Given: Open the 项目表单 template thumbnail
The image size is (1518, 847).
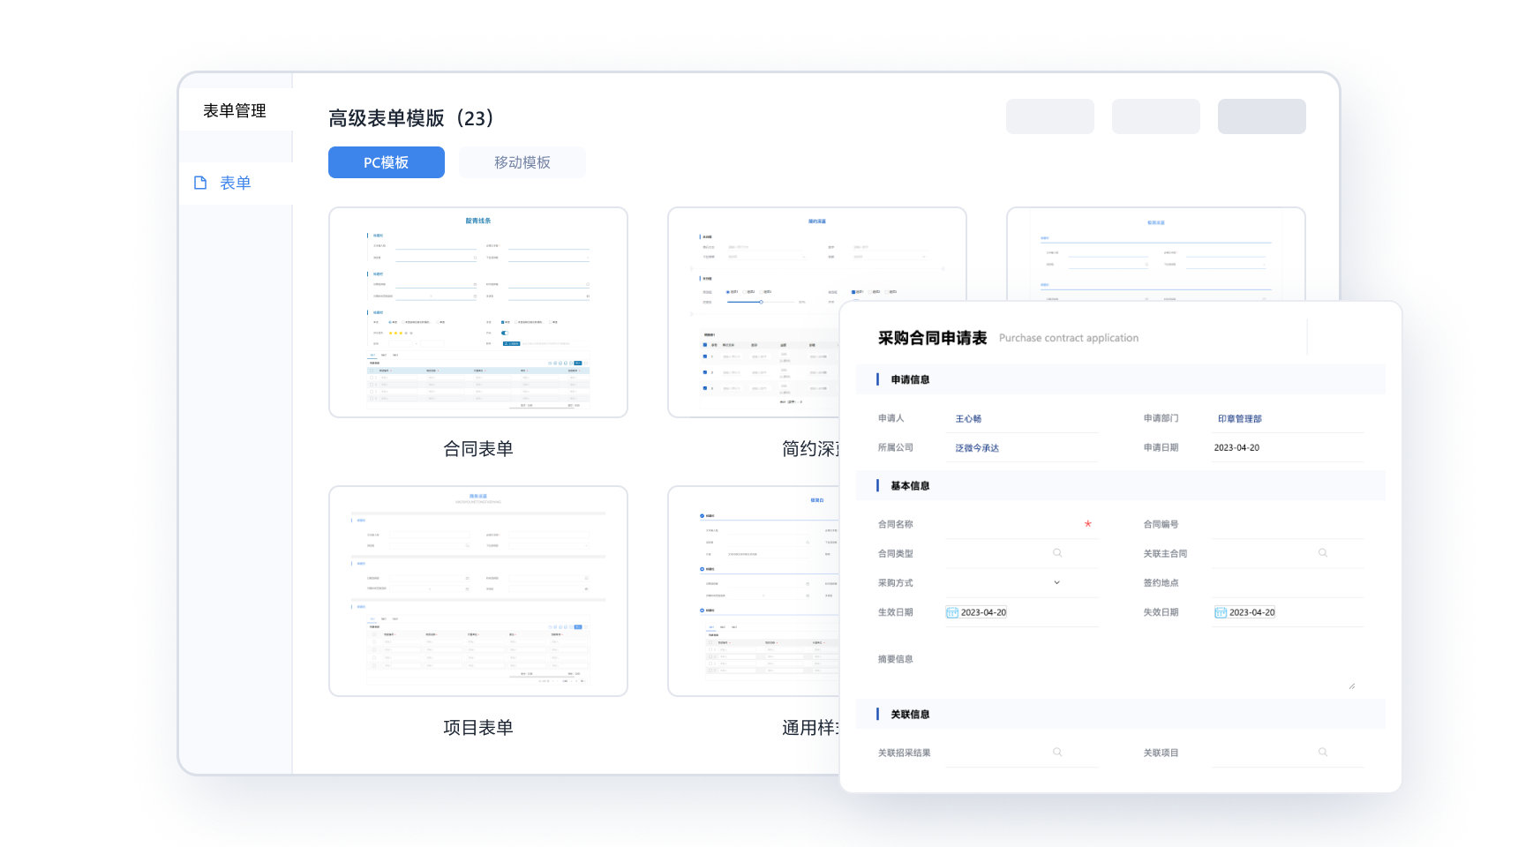Looking at the screenshot, I should tap(478, 591).
